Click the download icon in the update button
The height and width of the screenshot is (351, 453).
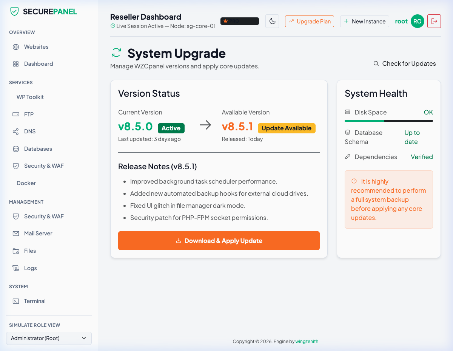[x=179, y=241]
